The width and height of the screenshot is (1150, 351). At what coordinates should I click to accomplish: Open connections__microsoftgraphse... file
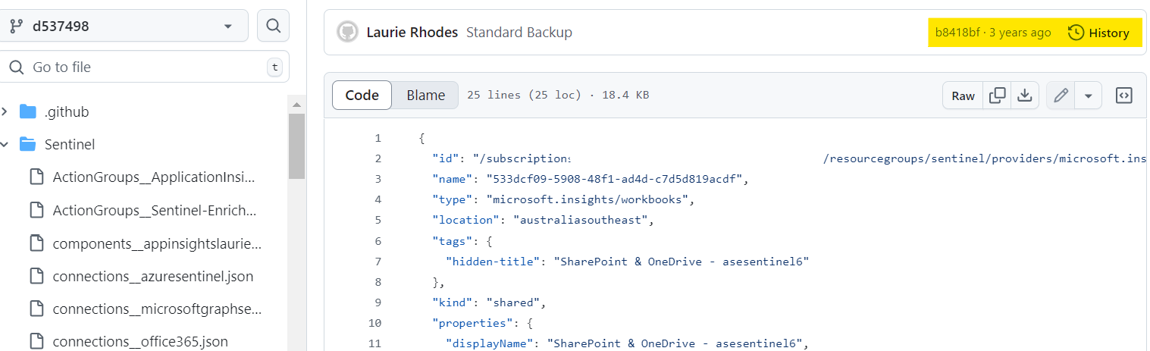click(x=157, y=309)
